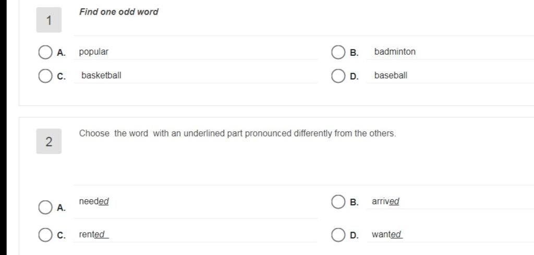Select radio button A for popular
This screenshot has width=534, height=255.
pyautogui.click(x=45, y=53)
